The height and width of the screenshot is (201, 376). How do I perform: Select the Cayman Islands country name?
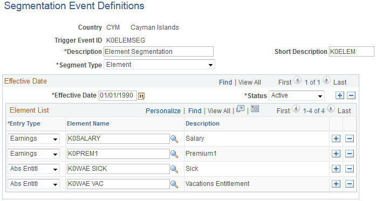[155, 27]
